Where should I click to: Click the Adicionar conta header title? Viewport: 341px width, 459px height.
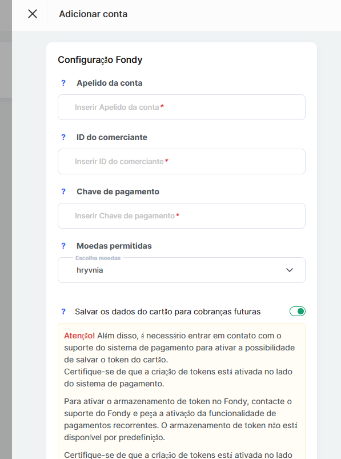point(93,14)
